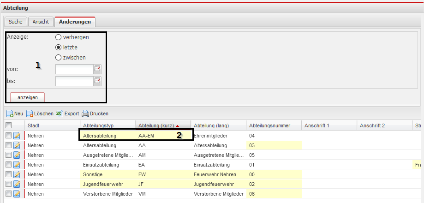Switch to the Ansicht tab
Viewport: 424px width, 203px height.
pyautogui.click(x=41, y=22)
